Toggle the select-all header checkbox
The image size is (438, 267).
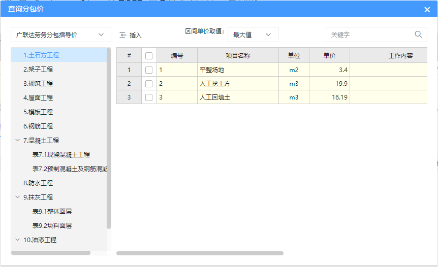coord(149,55)
